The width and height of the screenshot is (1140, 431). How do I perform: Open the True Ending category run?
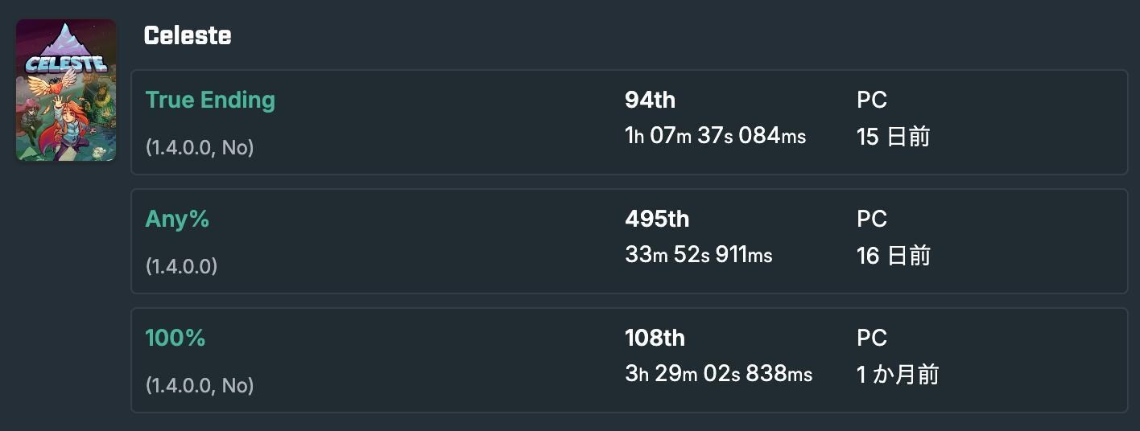tap(210, 100)
